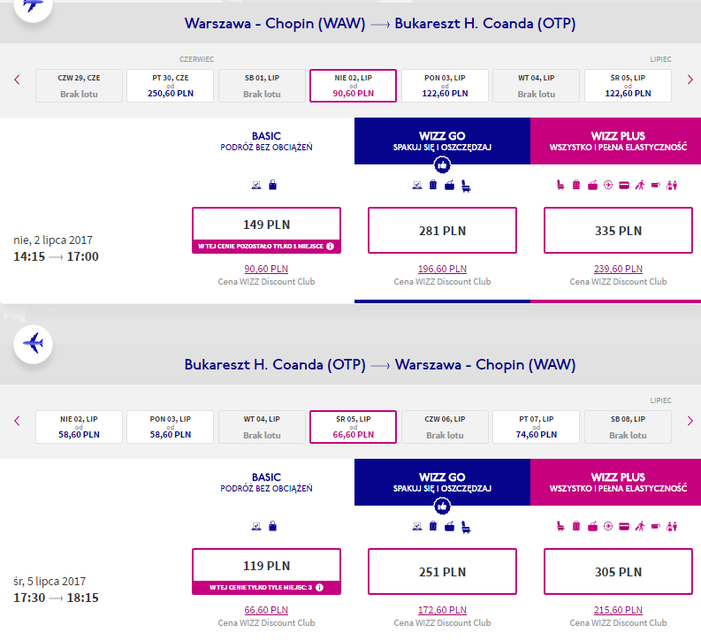Click two-people icon under outbound WIZZ PLUS

[672, 185]
